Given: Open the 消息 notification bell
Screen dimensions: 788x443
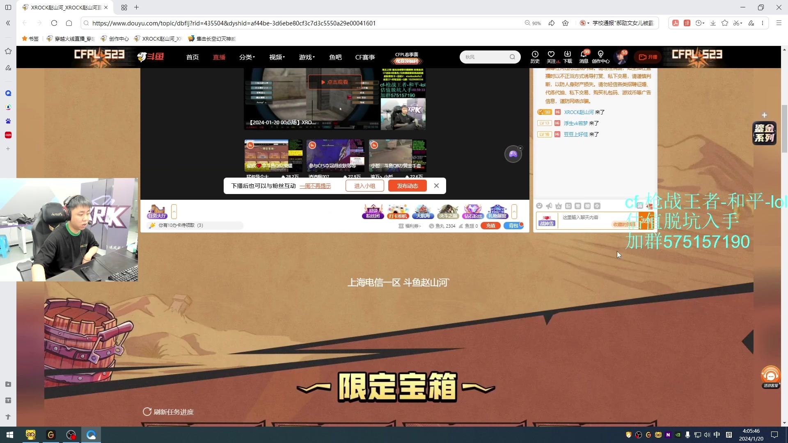Looking at the screenshot, I should (x=583, y=57).
